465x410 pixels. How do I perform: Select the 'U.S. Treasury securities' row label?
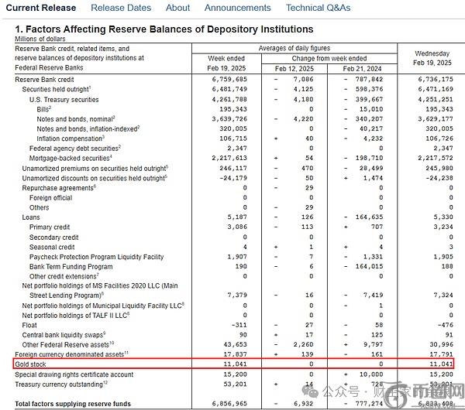point(64,100)
